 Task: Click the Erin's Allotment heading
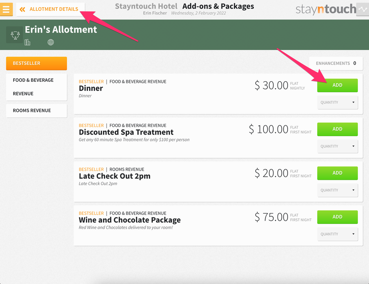61,30
